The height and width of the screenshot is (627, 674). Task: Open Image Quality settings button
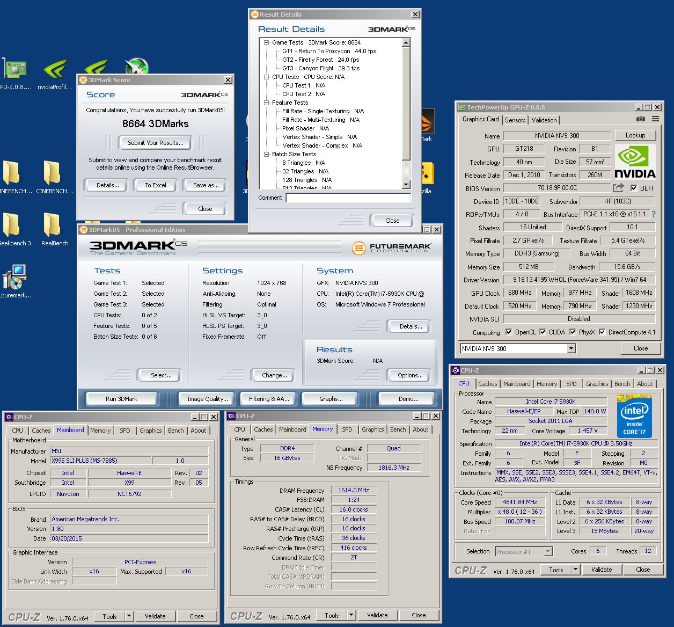(x=208, y=399)
